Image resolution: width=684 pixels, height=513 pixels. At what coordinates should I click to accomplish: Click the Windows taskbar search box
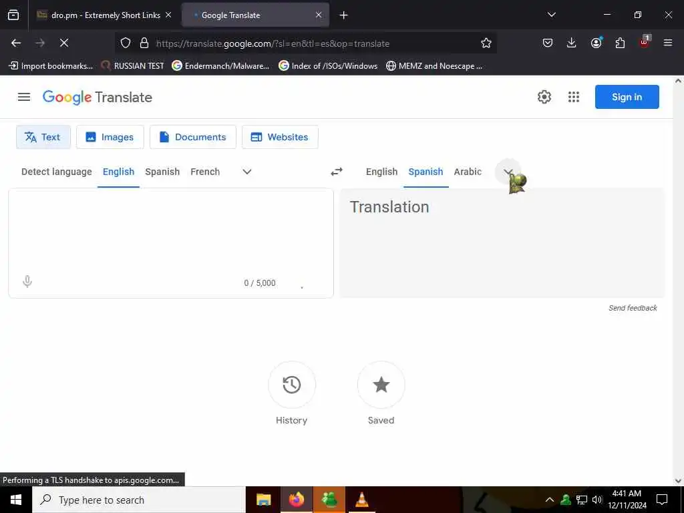tap(139, 500)
